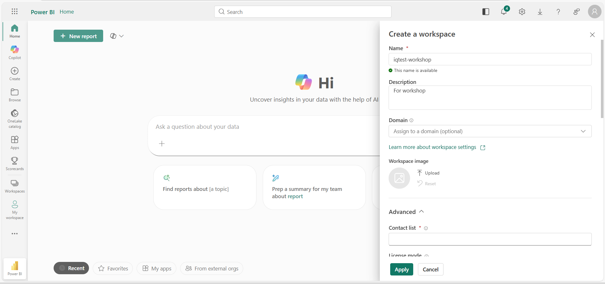Select the From external orgs tab
This screenshot has height=284, width=605.
(211, 269)
